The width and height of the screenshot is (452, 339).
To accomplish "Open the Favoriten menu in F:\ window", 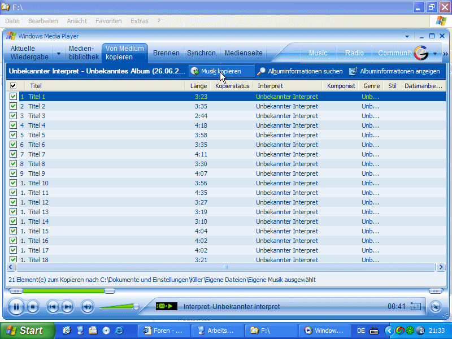I will click(108, 21).
